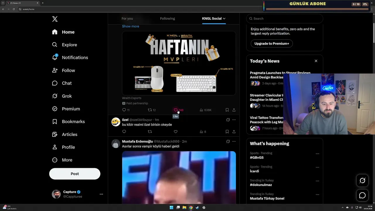
Task: Open Premium from the sidebar menu
Action: pyautogui.click(x=66, y=109)
